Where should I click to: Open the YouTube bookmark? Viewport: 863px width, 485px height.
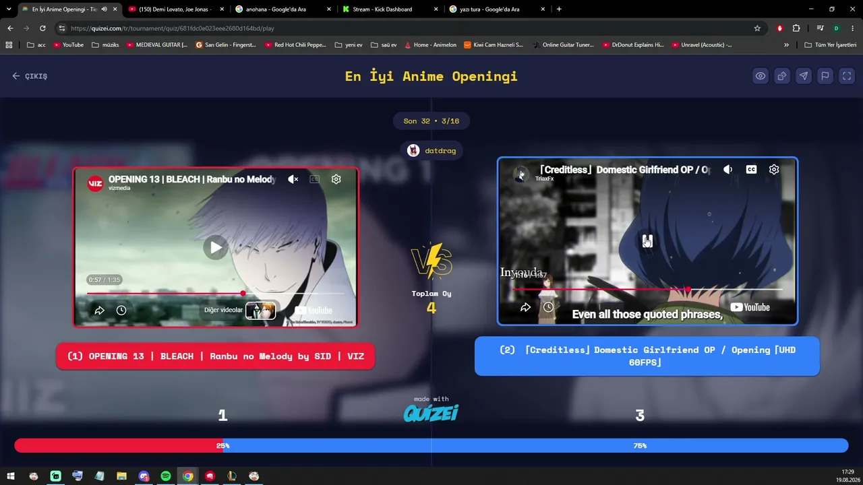68,45
